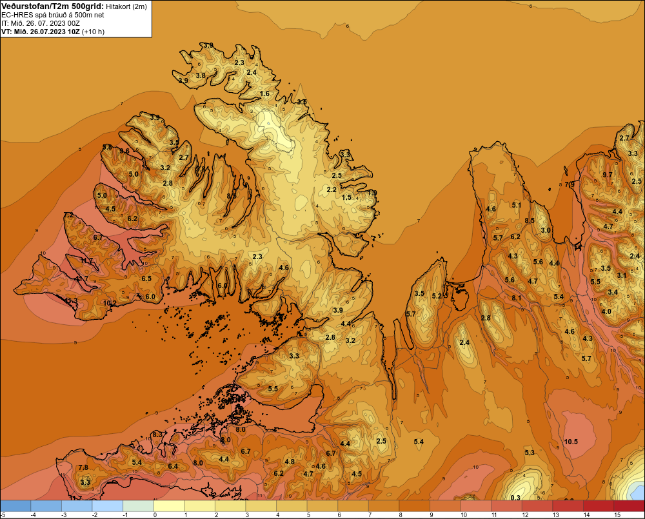The width and height of the screenshot is (645, 519).
Task: Click the legend color block between -5 and -4
Action: point(15,506)
